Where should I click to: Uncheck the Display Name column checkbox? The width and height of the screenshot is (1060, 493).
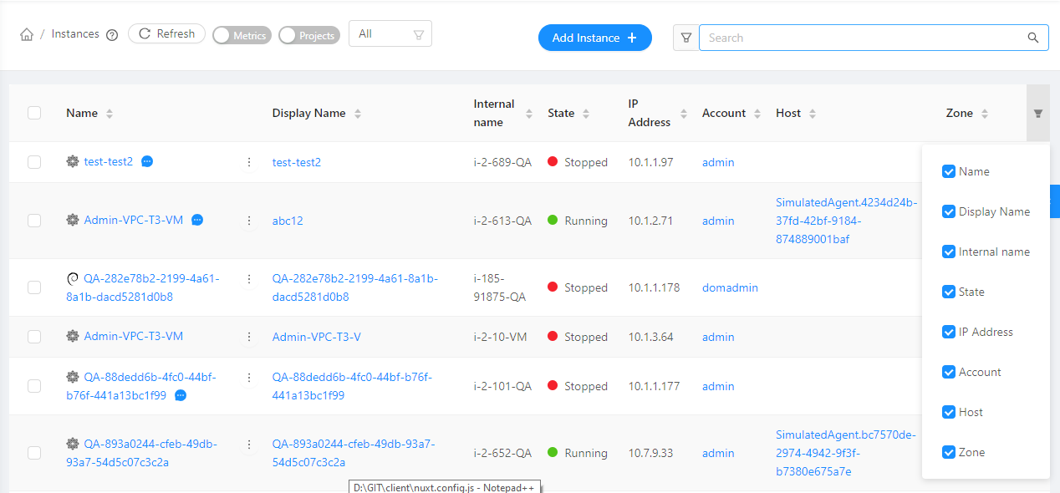[949, 211]
